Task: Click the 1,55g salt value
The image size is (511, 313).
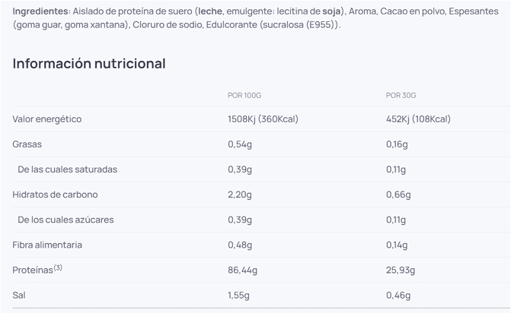Action: [x=240, y=295]
